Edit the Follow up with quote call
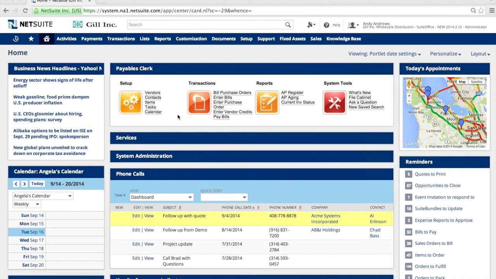This screenshot has height=279, width=496. coord(136,216)
